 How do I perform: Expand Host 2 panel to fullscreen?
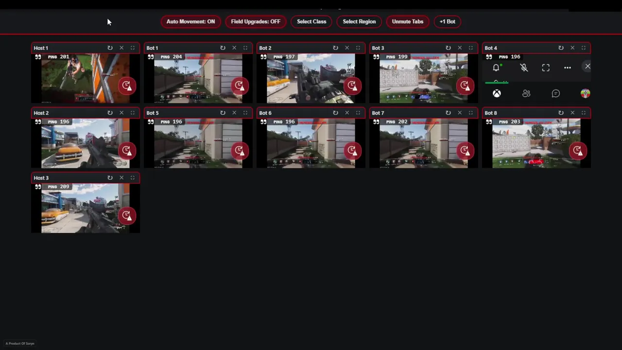tap(132, 113)
